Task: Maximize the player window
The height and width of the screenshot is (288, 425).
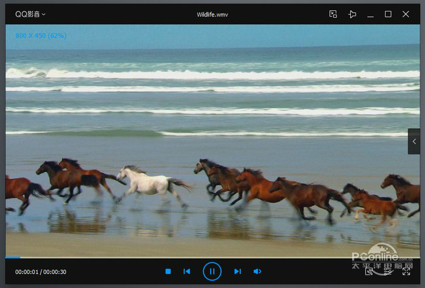Action: (x=388, y=14)
